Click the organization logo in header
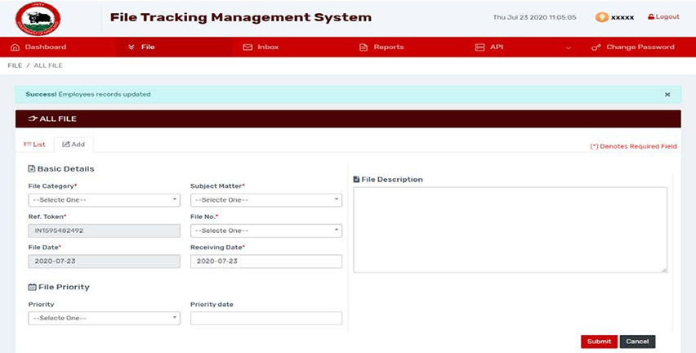This screenshot has height=353, width=696. pyautogui.click(x=38, y=17)
